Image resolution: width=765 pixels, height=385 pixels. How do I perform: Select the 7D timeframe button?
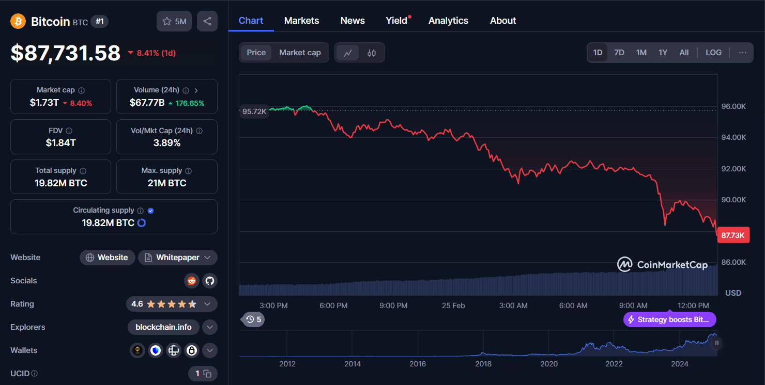coord(619,52)
